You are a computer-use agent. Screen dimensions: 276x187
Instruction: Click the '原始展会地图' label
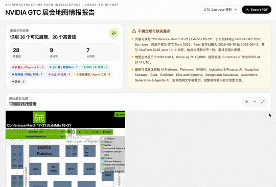click(x=19, y=98)
